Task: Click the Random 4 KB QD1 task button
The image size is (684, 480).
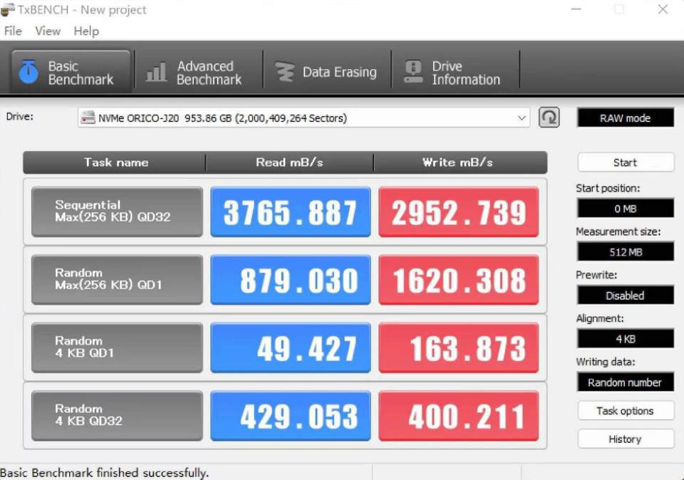Action: (117, 348)
